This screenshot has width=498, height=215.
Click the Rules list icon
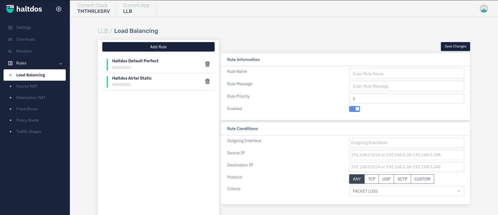10,63
